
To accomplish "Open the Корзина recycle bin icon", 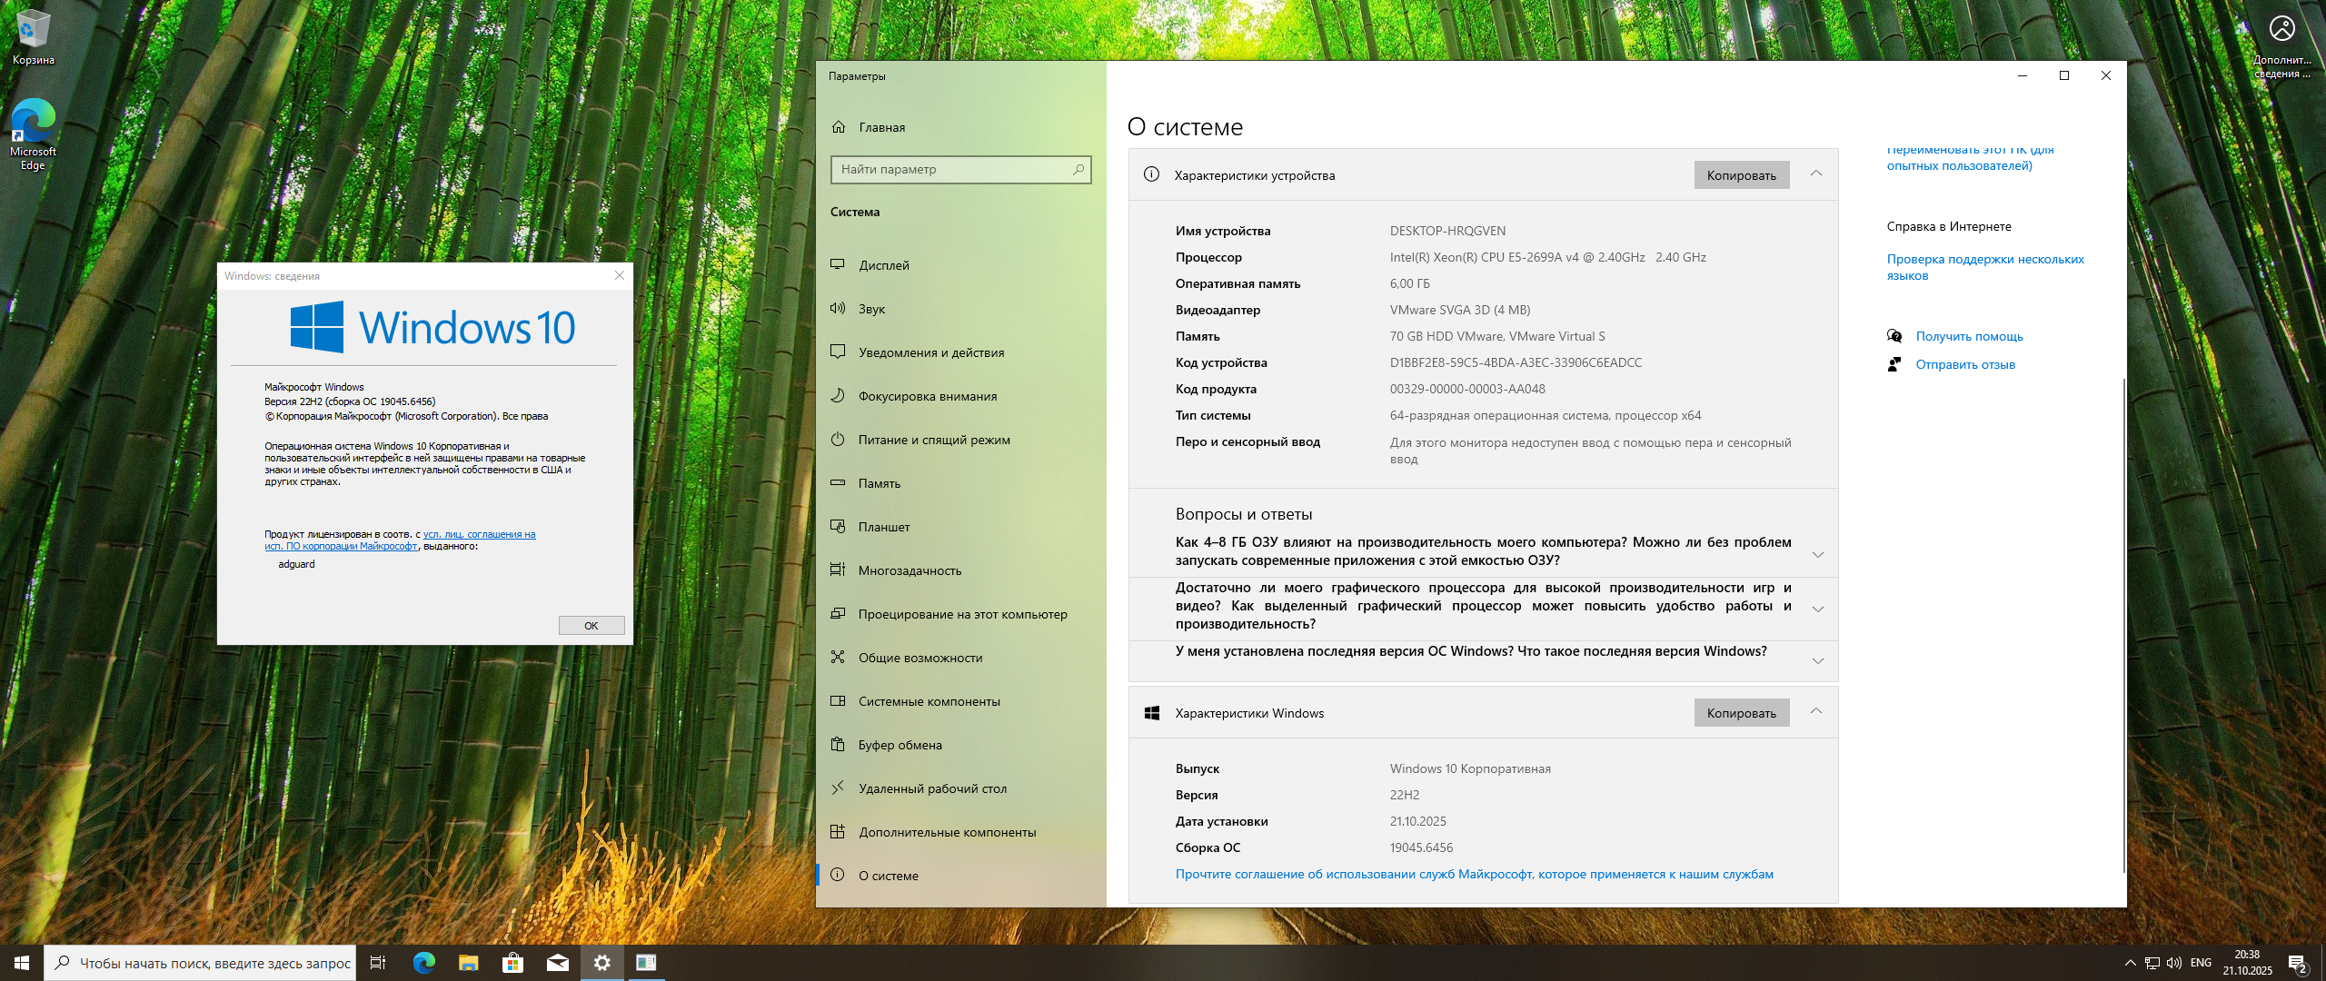I will pyautogui.click(x=33, y=30).
